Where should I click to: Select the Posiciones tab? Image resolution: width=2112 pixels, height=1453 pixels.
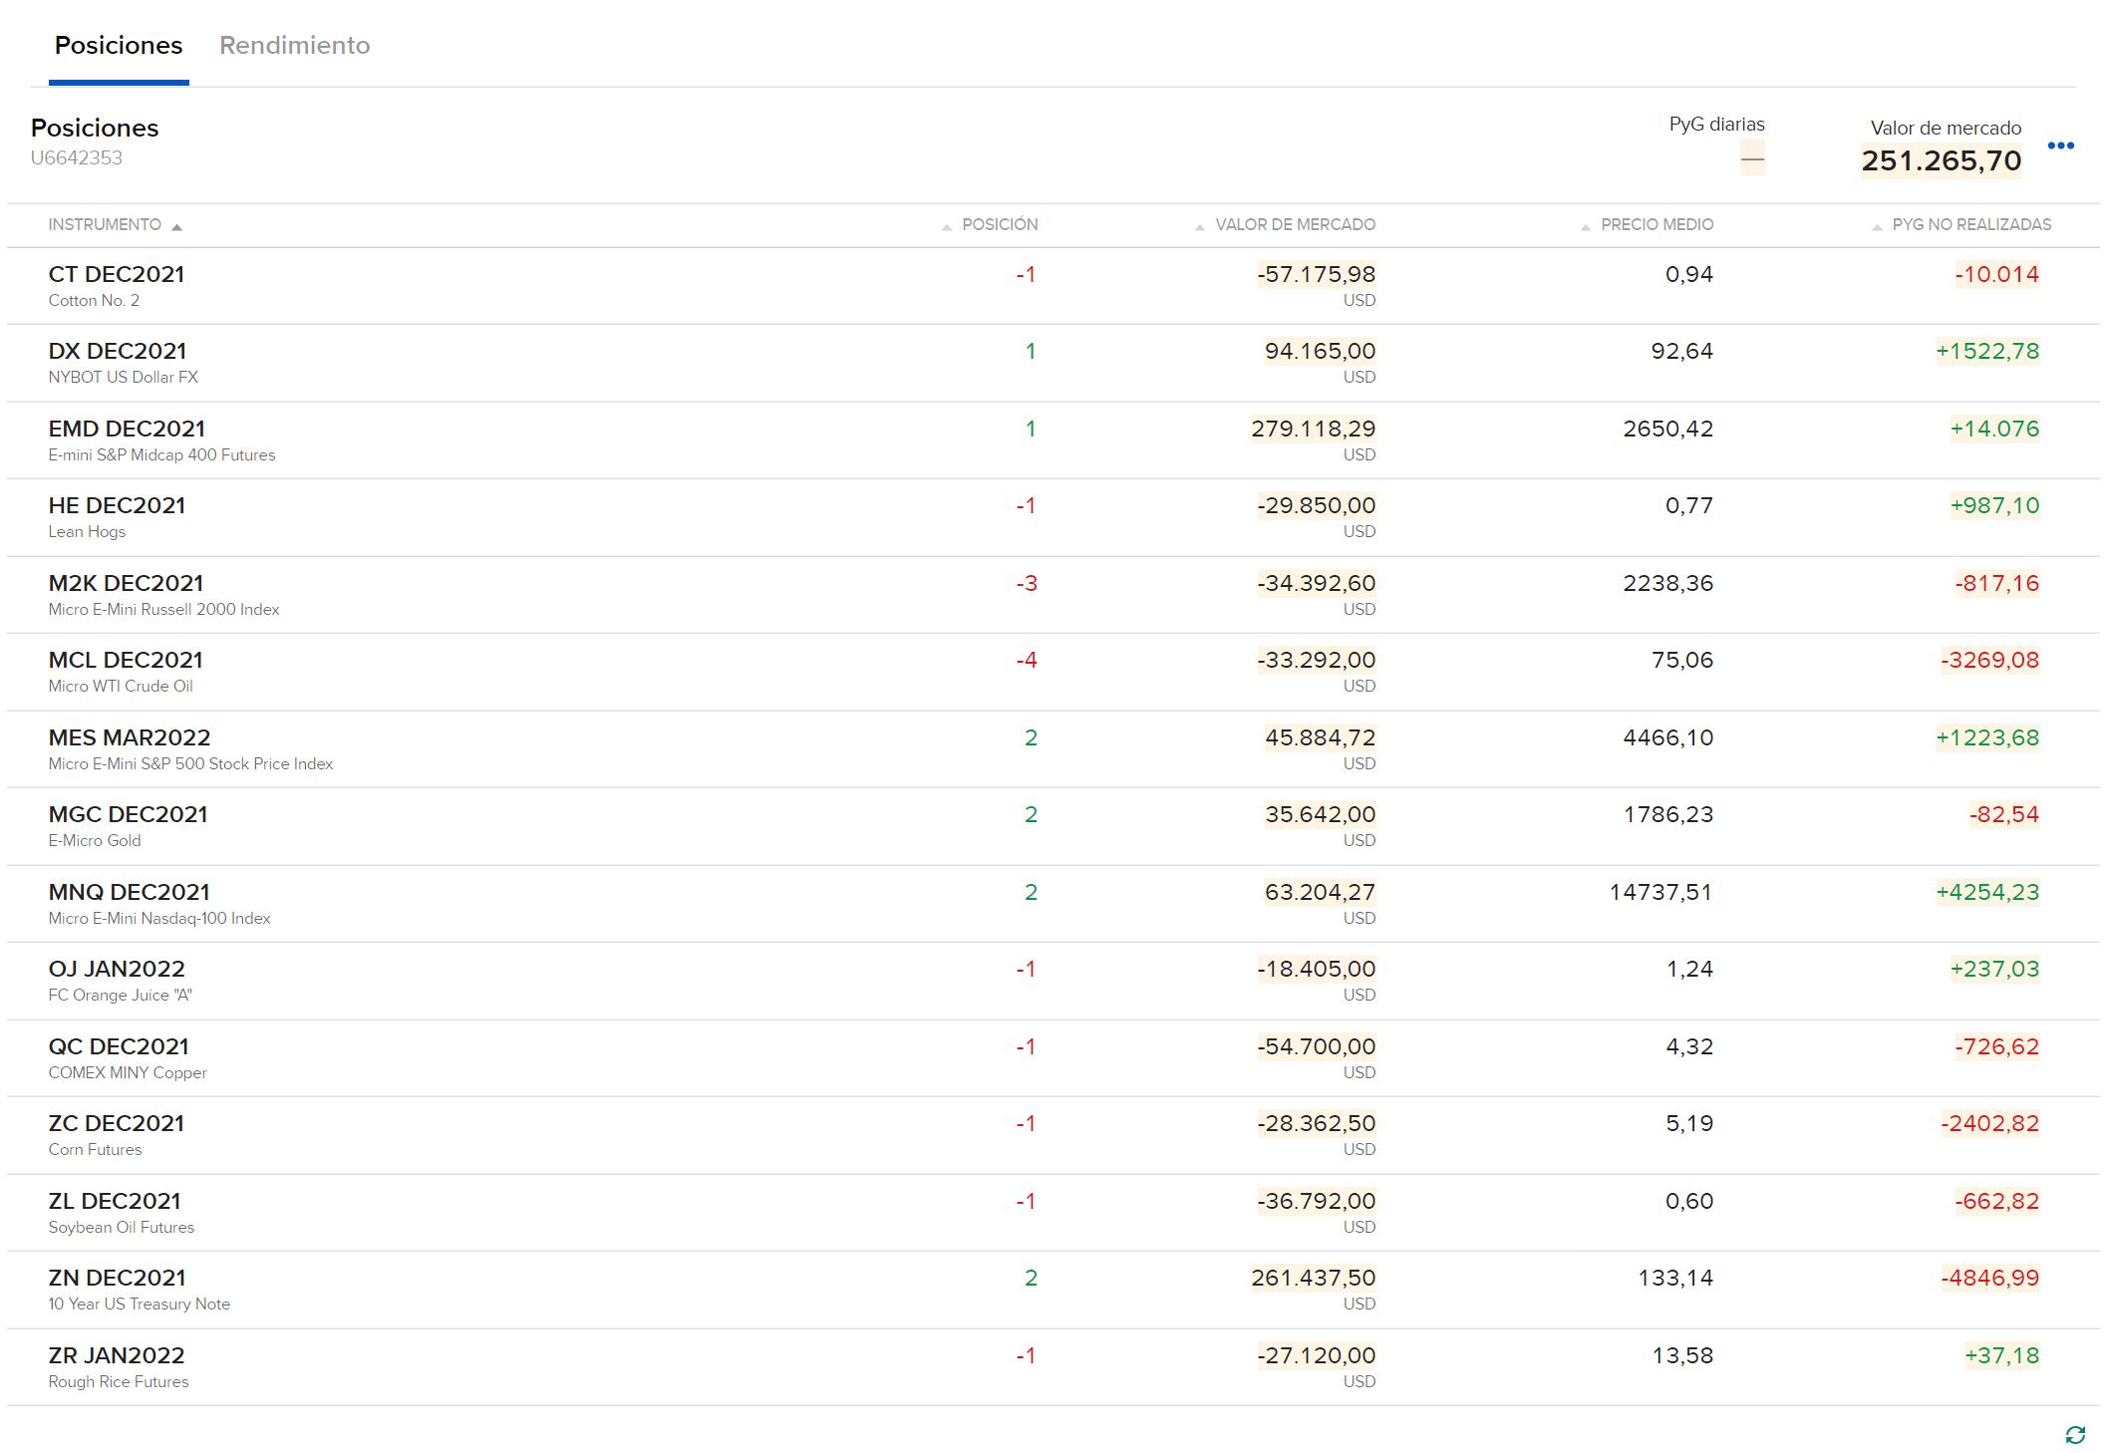pyautogui.click(x=119, y=46)
